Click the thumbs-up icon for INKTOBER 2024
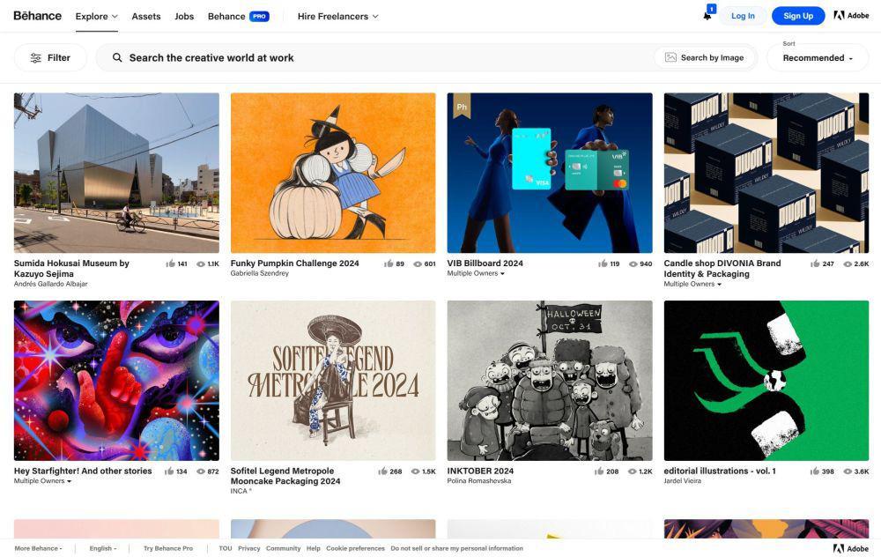 pyautogui.click(x=599, y=471)
